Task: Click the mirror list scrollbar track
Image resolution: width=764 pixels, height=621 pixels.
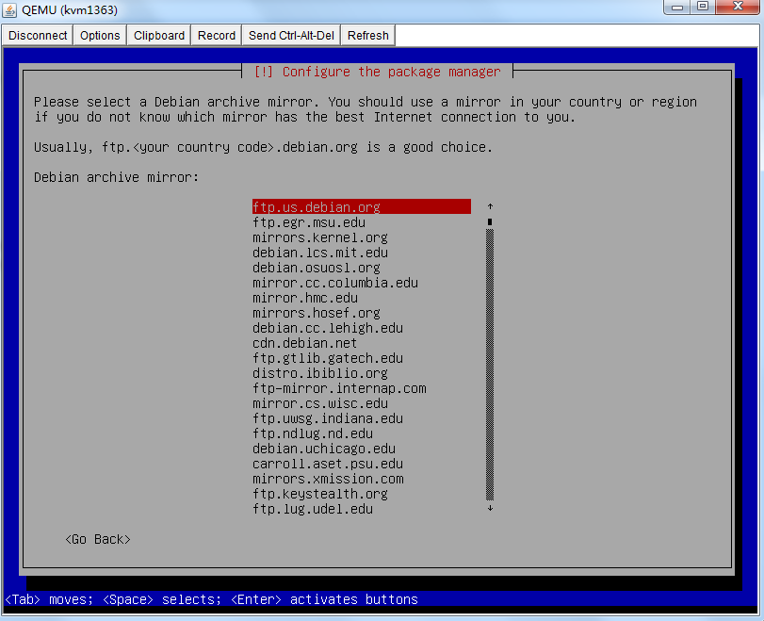Action: click(490, 365)
